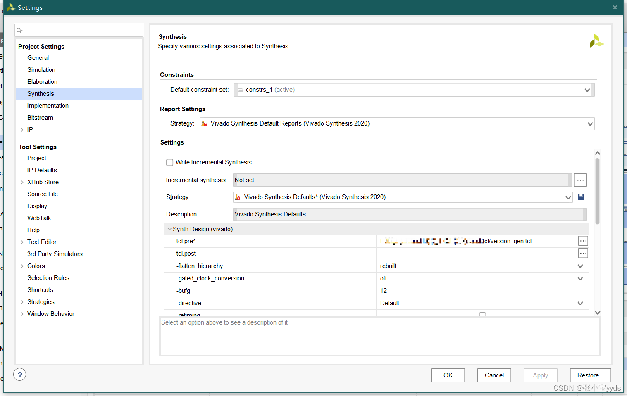The height and width of the screenshot is (396, 627).
Task: Select General project settings
Action: 38,58
